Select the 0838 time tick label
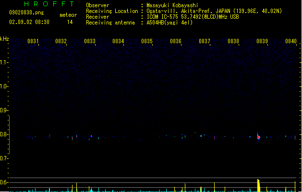302x192 pixels. [233, 41]
